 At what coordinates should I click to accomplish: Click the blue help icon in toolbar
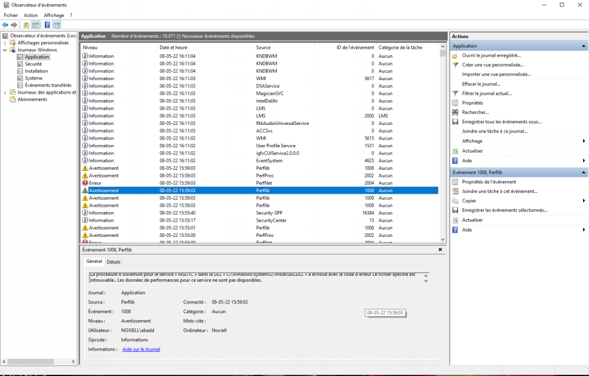47,25
